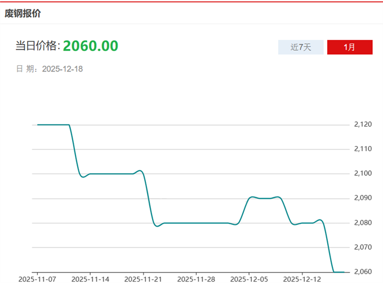Click the 2,100 y-axis value label
Screen dimensions: 383x283
click(363, 174)
